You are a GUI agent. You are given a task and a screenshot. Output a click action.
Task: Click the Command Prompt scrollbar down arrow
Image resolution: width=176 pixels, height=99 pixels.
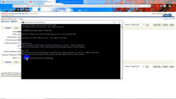click(x=121, y=78)
